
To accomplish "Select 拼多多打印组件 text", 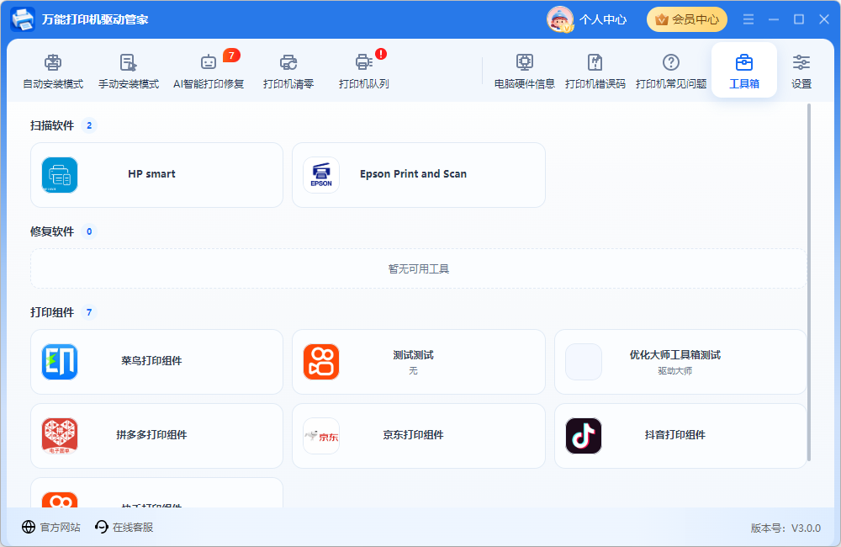I will tap(151, 435).
